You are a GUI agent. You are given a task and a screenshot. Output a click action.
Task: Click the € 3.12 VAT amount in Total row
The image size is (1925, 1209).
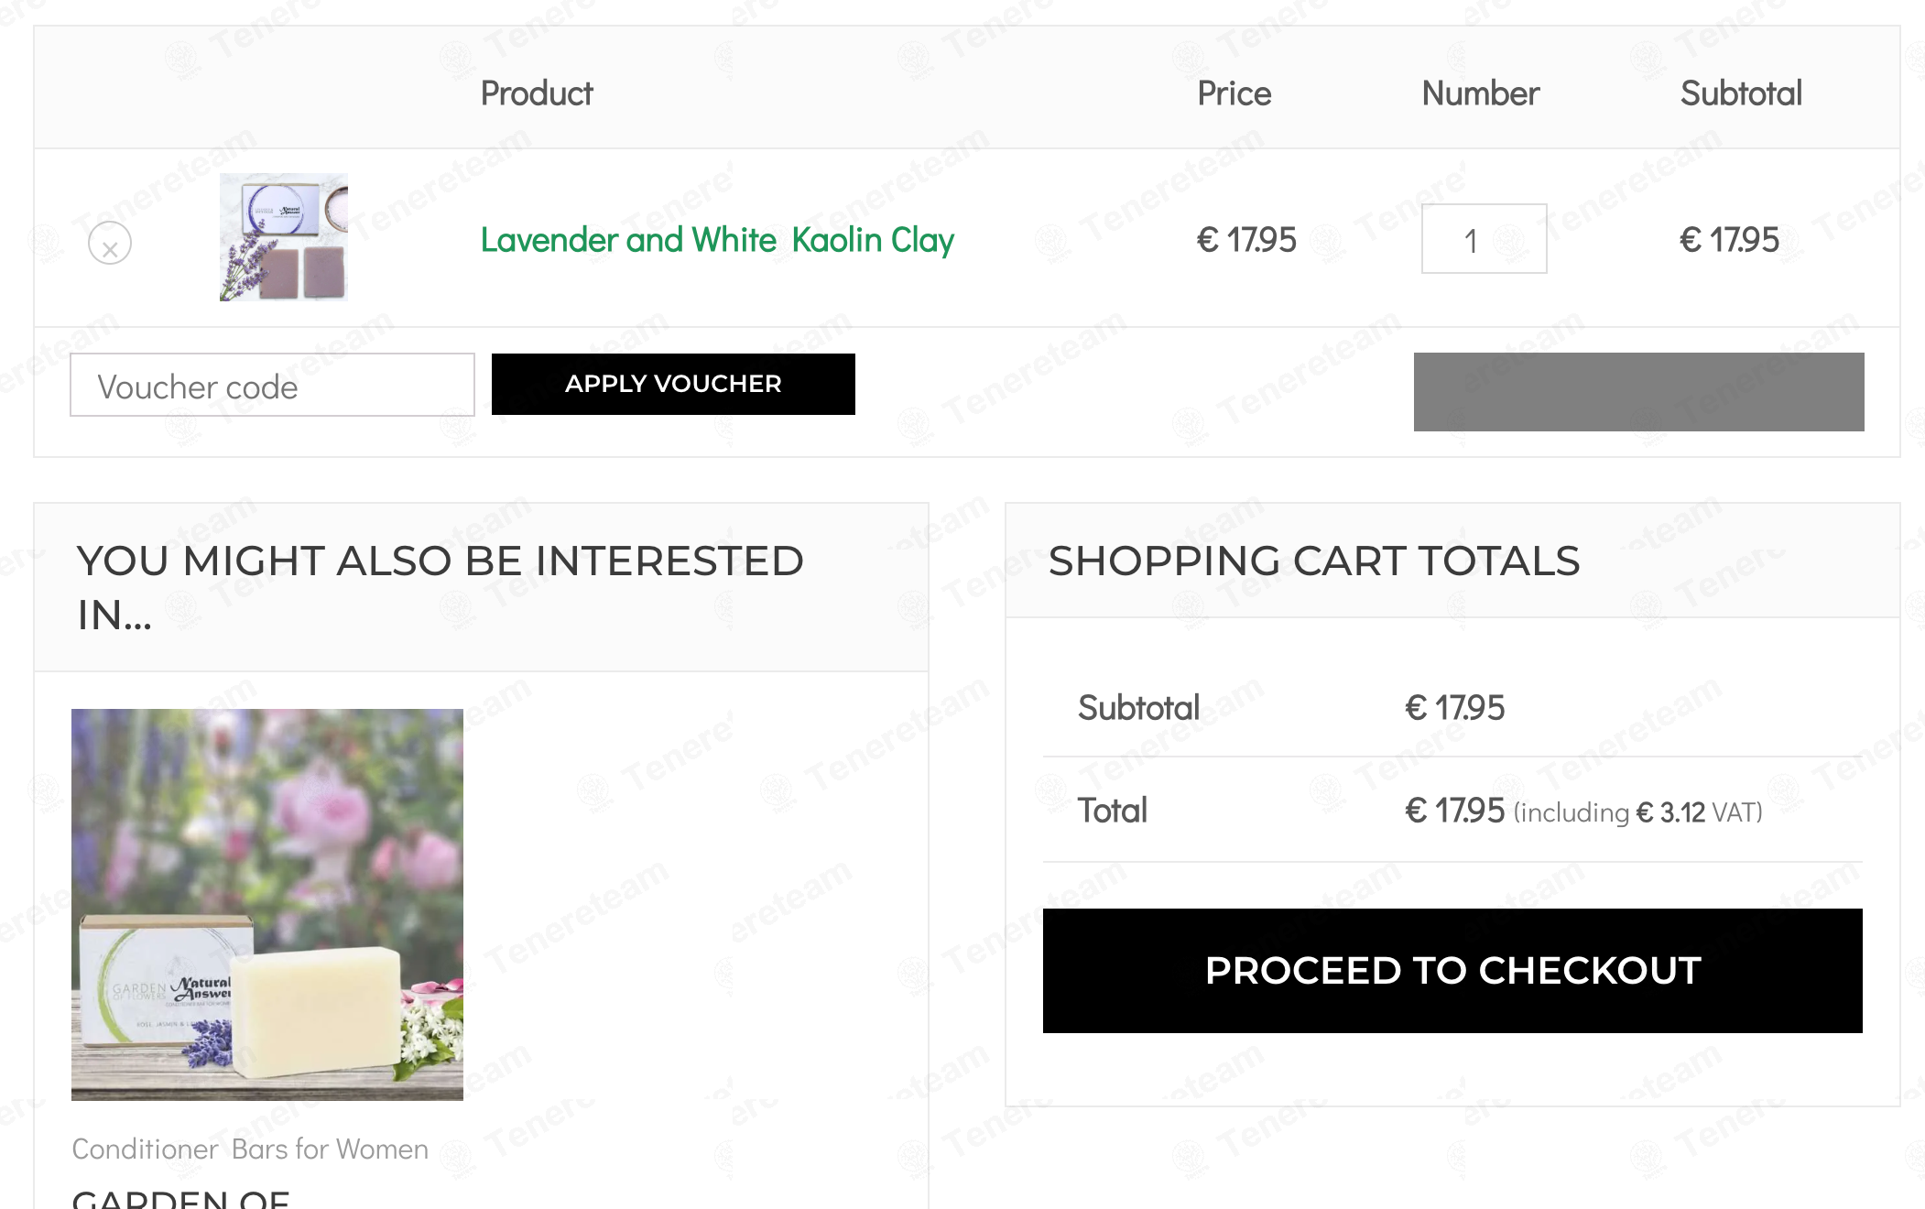(x=1670, y=812)
